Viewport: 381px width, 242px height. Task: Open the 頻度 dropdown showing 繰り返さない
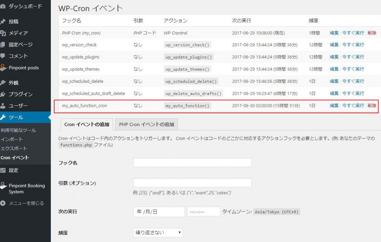tap(158, 233)
